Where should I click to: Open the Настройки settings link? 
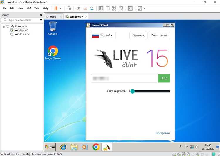pos(163,133)
